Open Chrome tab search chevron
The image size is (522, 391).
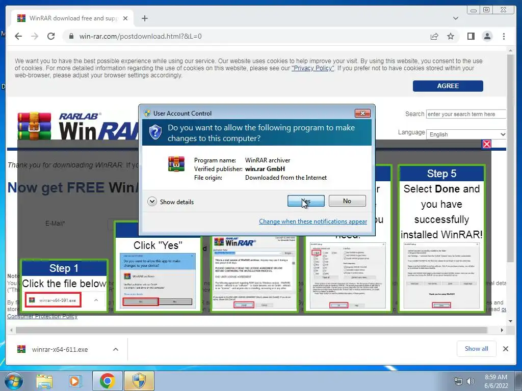click(x=455, y=18)
